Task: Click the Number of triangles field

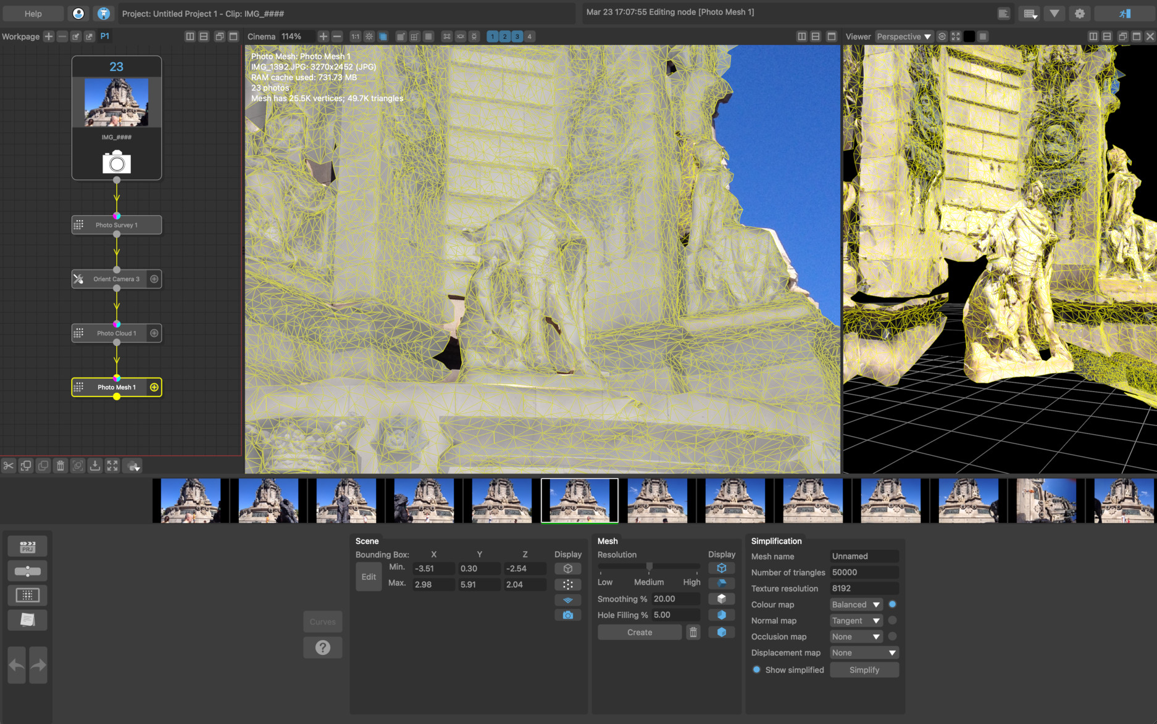Action: click(864, 572)
